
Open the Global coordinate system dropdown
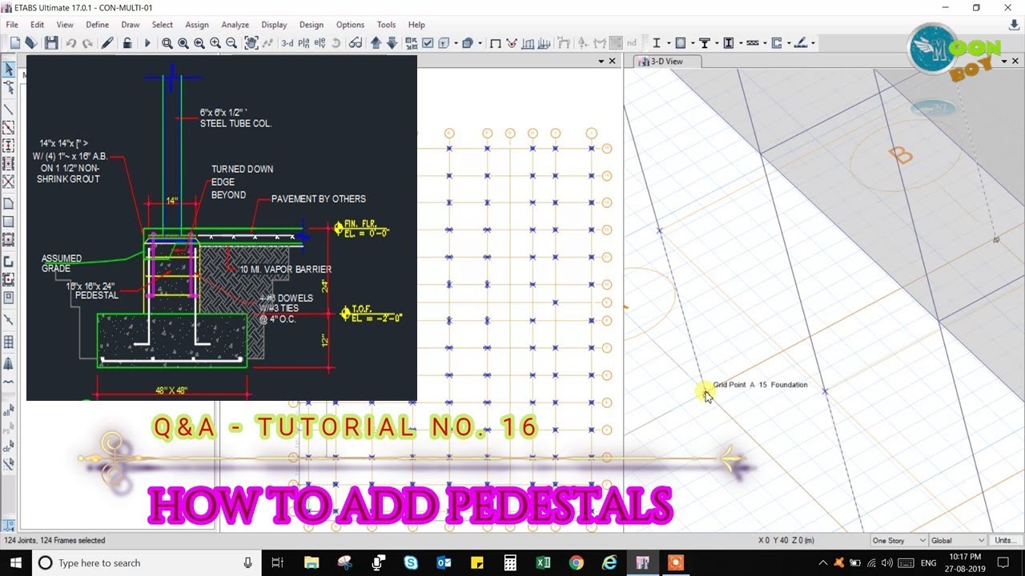coord(959,541)
